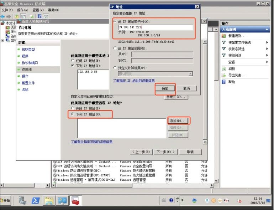Open the 操作(A) menu
Viewport: 274px width, 210px height.
[22, 10]
